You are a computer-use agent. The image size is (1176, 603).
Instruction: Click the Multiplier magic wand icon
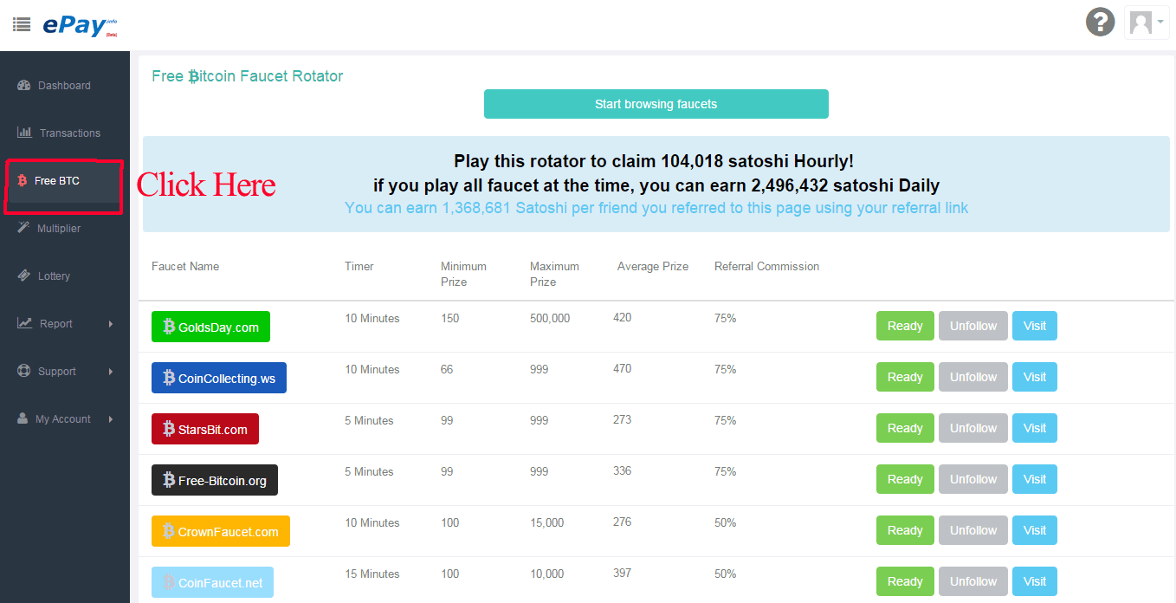(23, 227)
